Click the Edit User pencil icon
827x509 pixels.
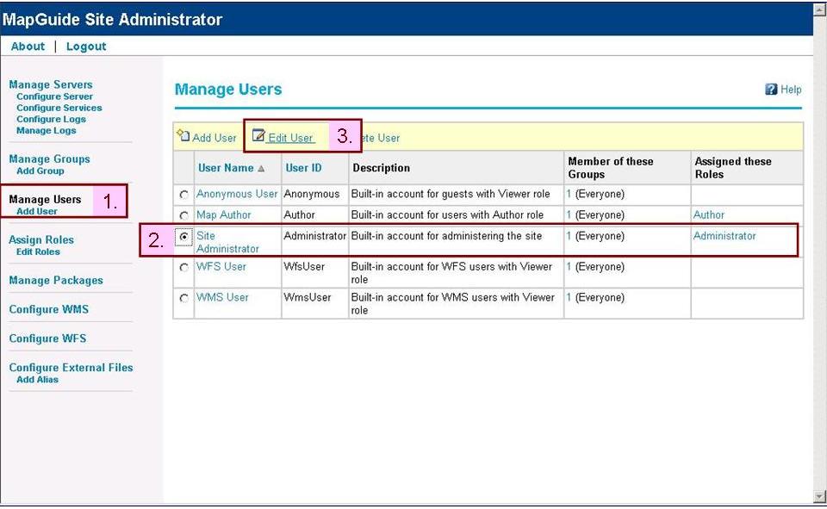click(257, 136)
